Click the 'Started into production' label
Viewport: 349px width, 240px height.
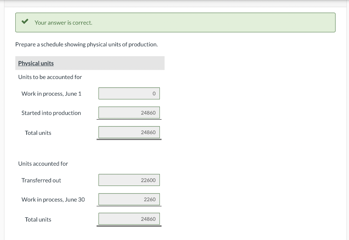point(51,113)
